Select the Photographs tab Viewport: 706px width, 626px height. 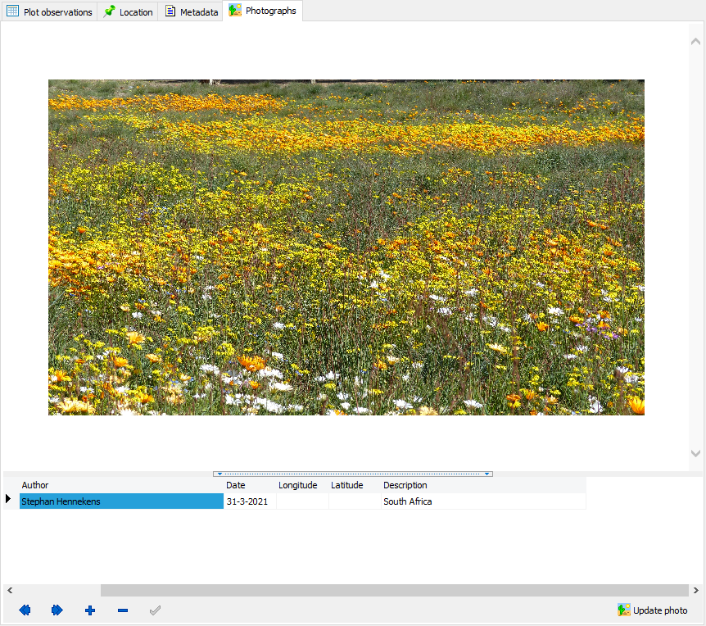coord(263,11)
